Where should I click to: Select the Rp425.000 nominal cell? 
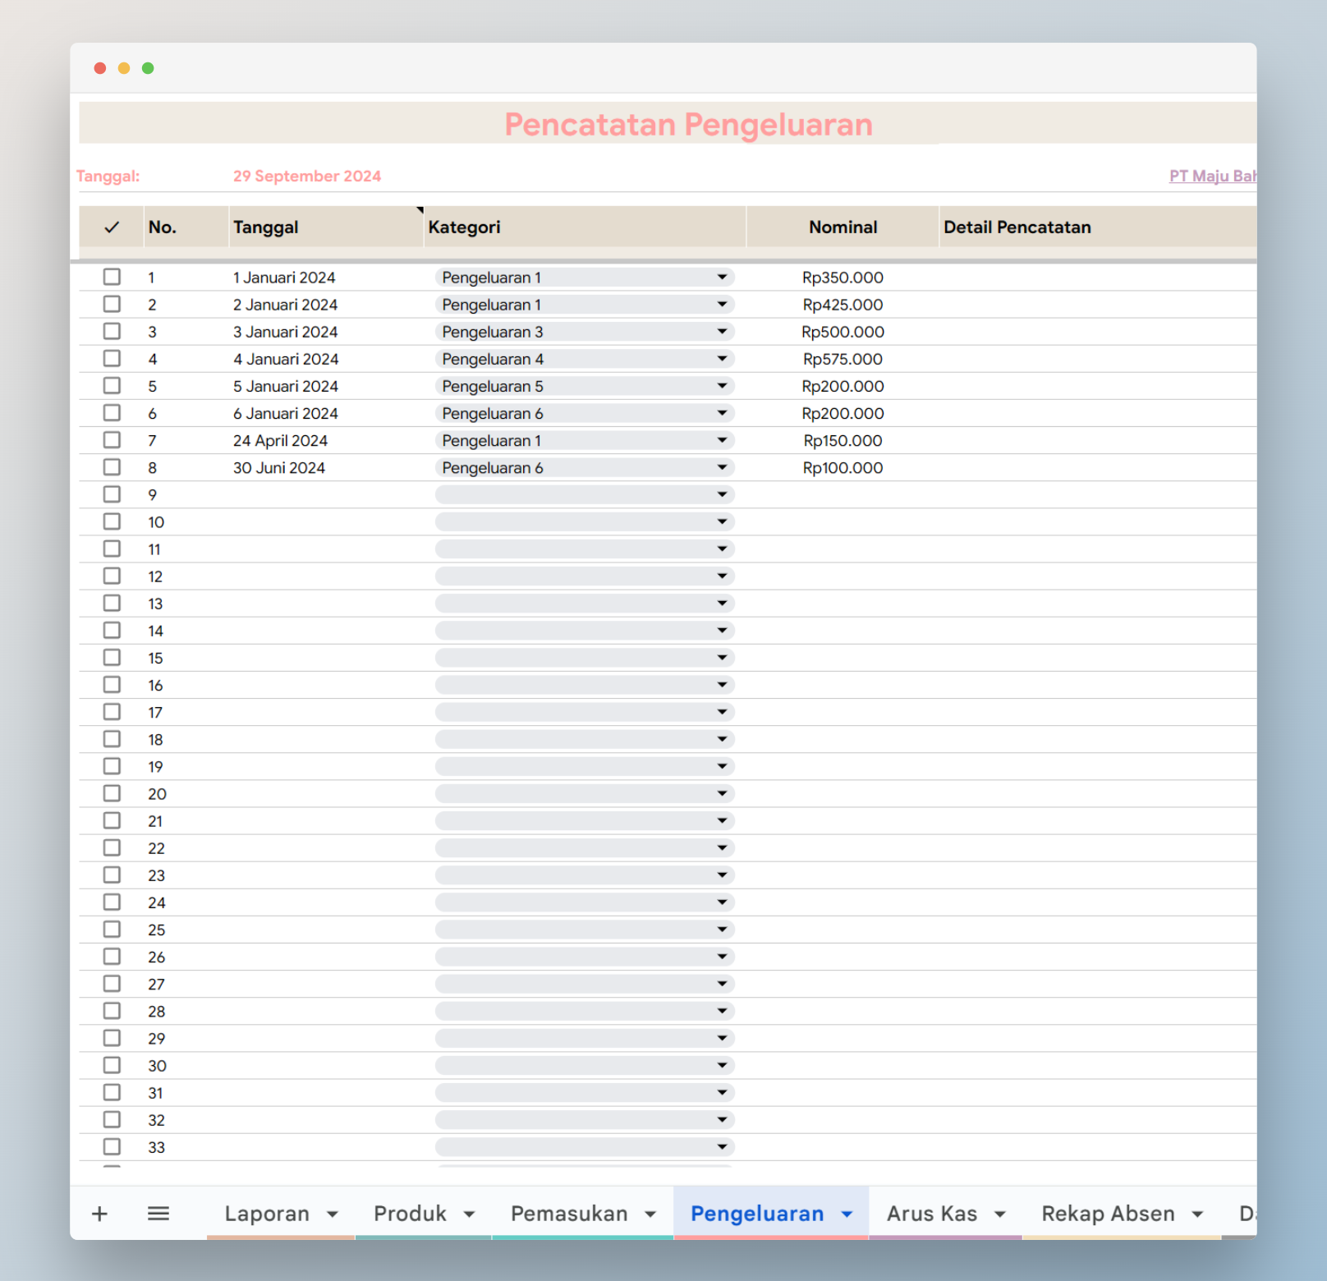pyautogui.click(x=843, y=305)
